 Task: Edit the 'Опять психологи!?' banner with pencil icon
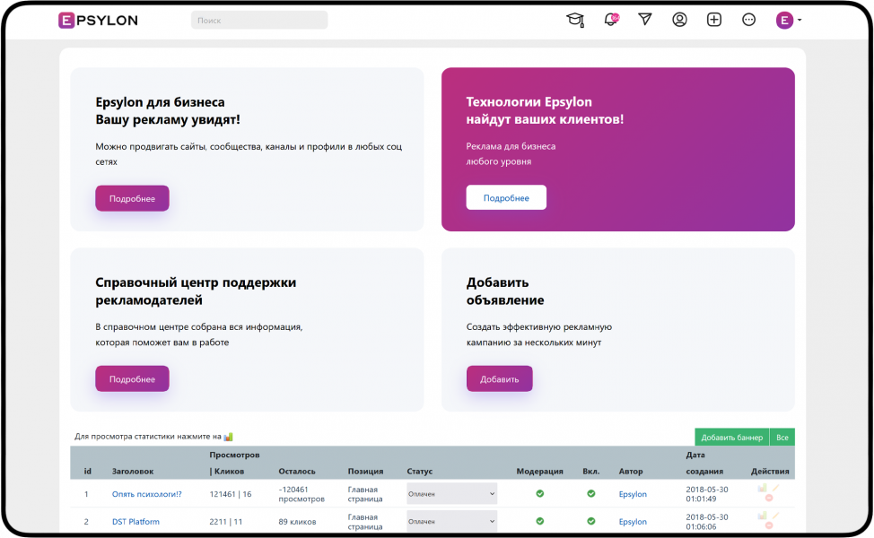coord(775,489)
